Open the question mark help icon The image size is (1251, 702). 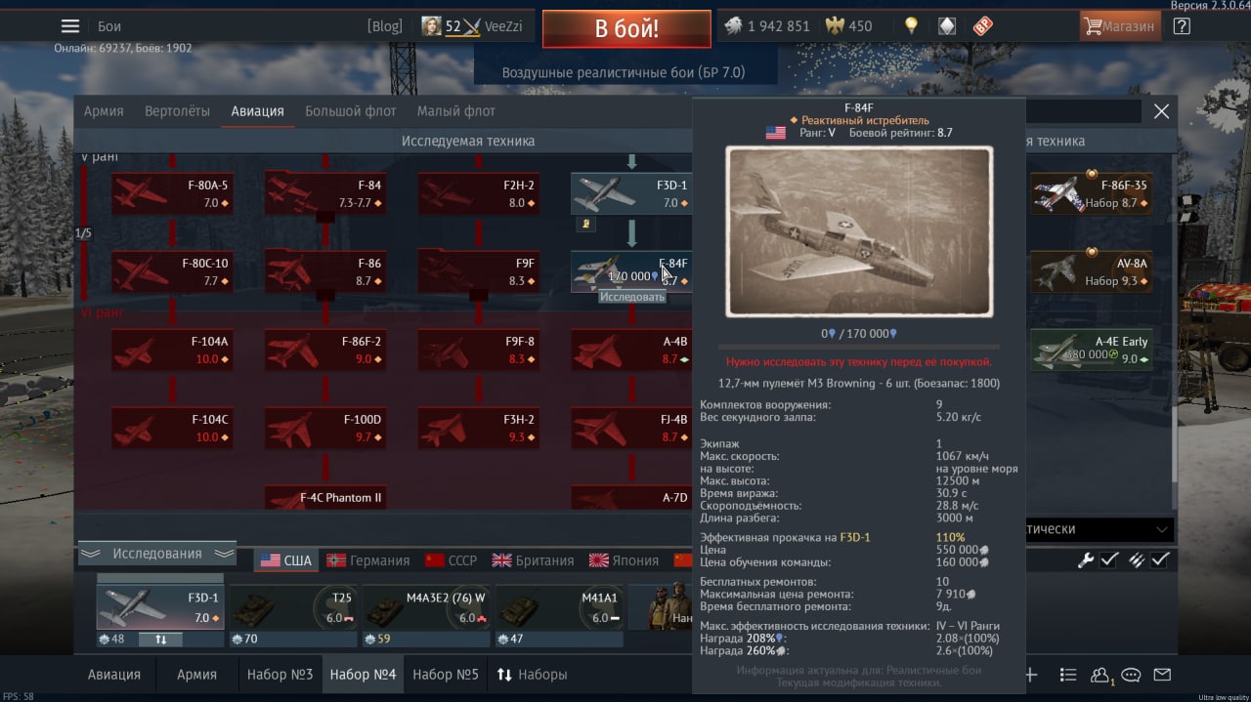(1182, 26)
